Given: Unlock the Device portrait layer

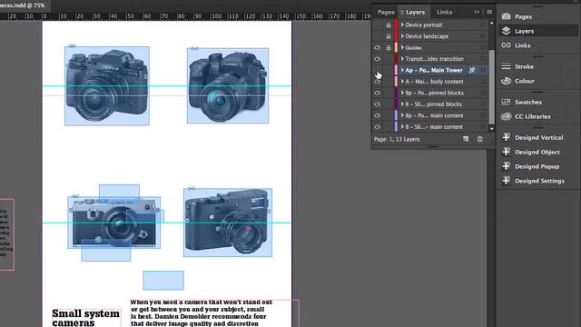Looking at the screenshot, I should pyautogui.click(x=388, y=25).
